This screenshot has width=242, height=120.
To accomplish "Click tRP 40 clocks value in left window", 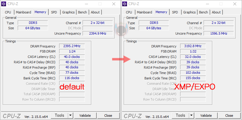I will click(x=72, y=67).
